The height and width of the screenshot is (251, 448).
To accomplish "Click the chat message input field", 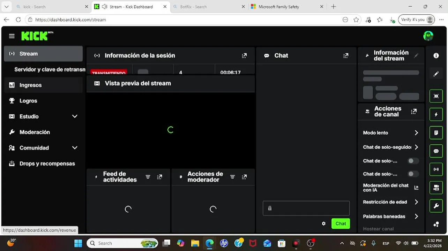I will point(306,208).
